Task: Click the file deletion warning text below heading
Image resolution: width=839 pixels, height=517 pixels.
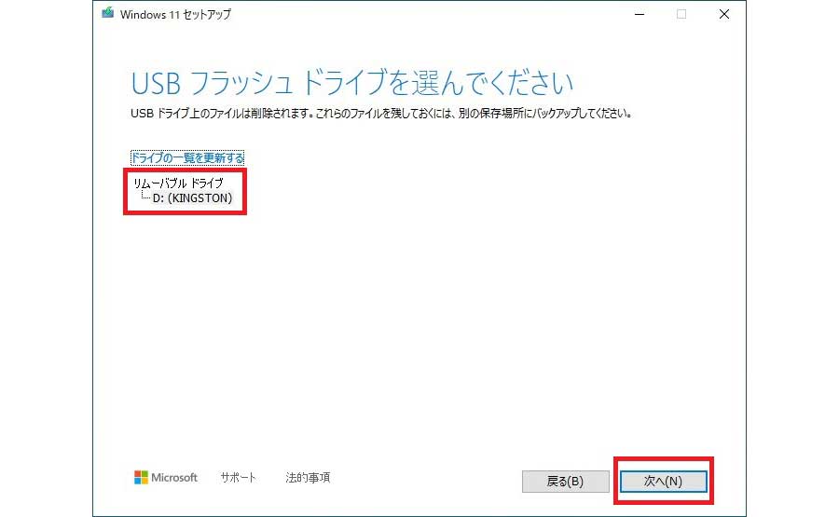Action: (x=382, y=114)
